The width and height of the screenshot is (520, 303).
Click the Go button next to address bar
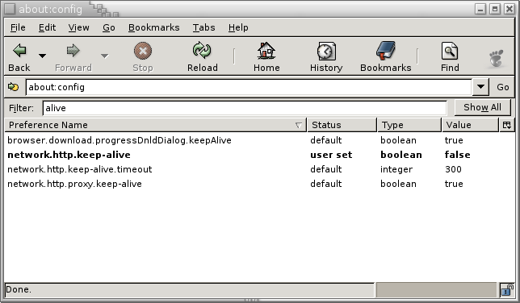pos(503,87)
